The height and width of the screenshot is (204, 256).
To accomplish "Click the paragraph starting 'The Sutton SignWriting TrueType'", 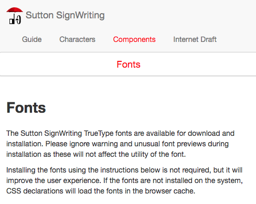I will coord(120,144).
